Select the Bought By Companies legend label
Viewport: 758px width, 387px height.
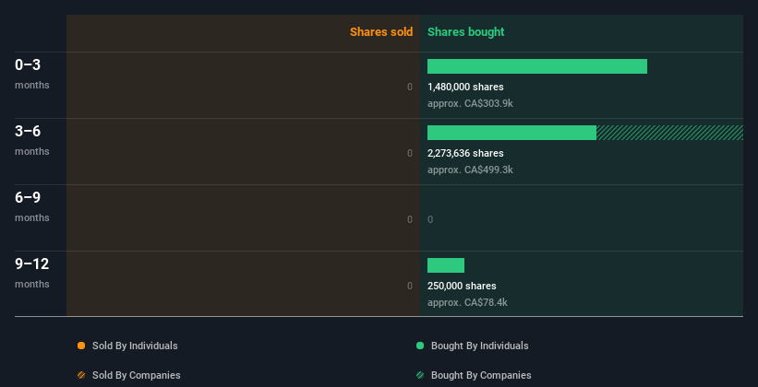[x=481, y=375]
